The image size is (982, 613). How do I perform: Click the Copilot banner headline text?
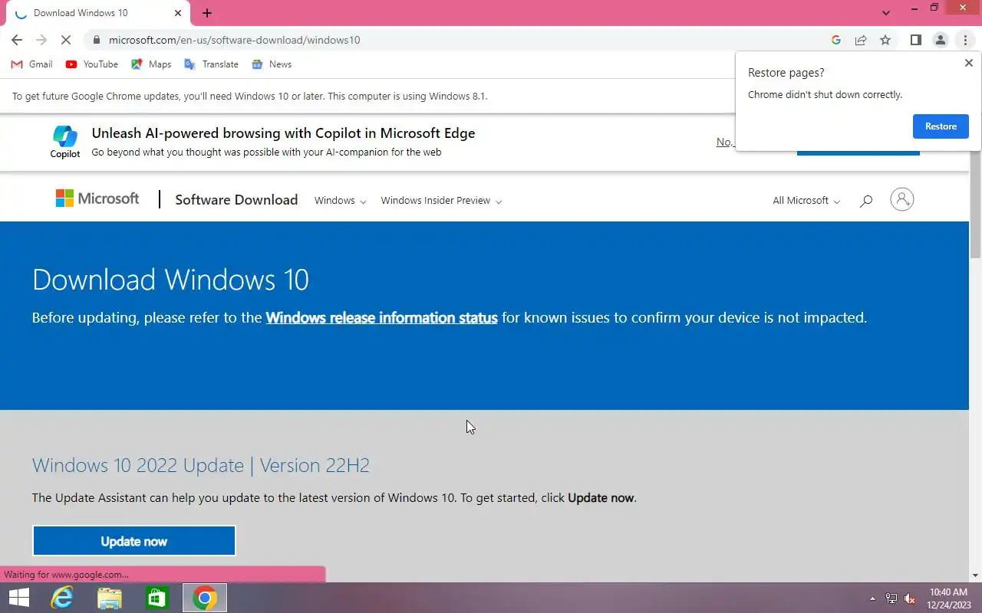click(x=283, y=133)
